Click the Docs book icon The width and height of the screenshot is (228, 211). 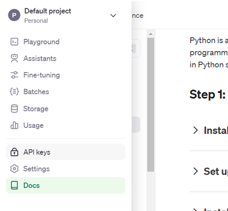(14, 185)
